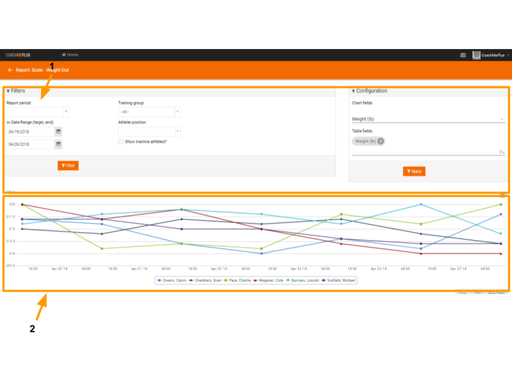
Task: Toggle Show inactive athletes checkbox
Action: pyautogui.click(x=121, y=142)
